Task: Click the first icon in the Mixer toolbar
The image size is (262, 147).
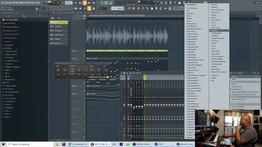Action: (122, 73)
